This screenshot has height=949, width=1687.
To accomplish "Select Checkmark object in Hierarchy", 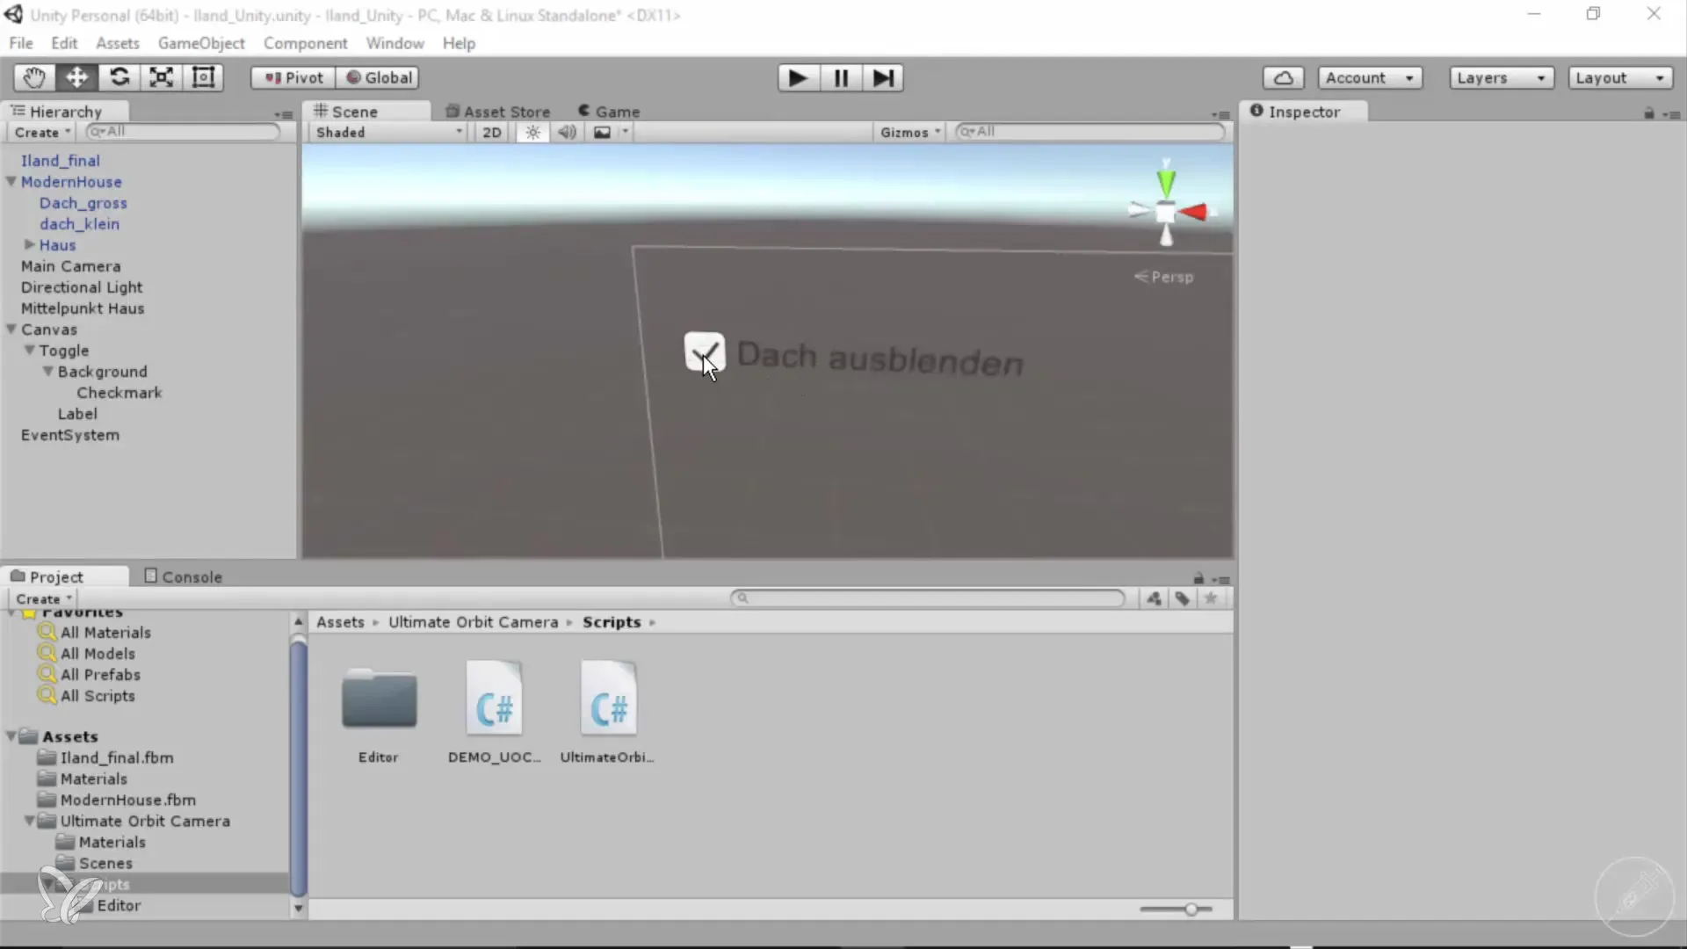I will (119, 392).
